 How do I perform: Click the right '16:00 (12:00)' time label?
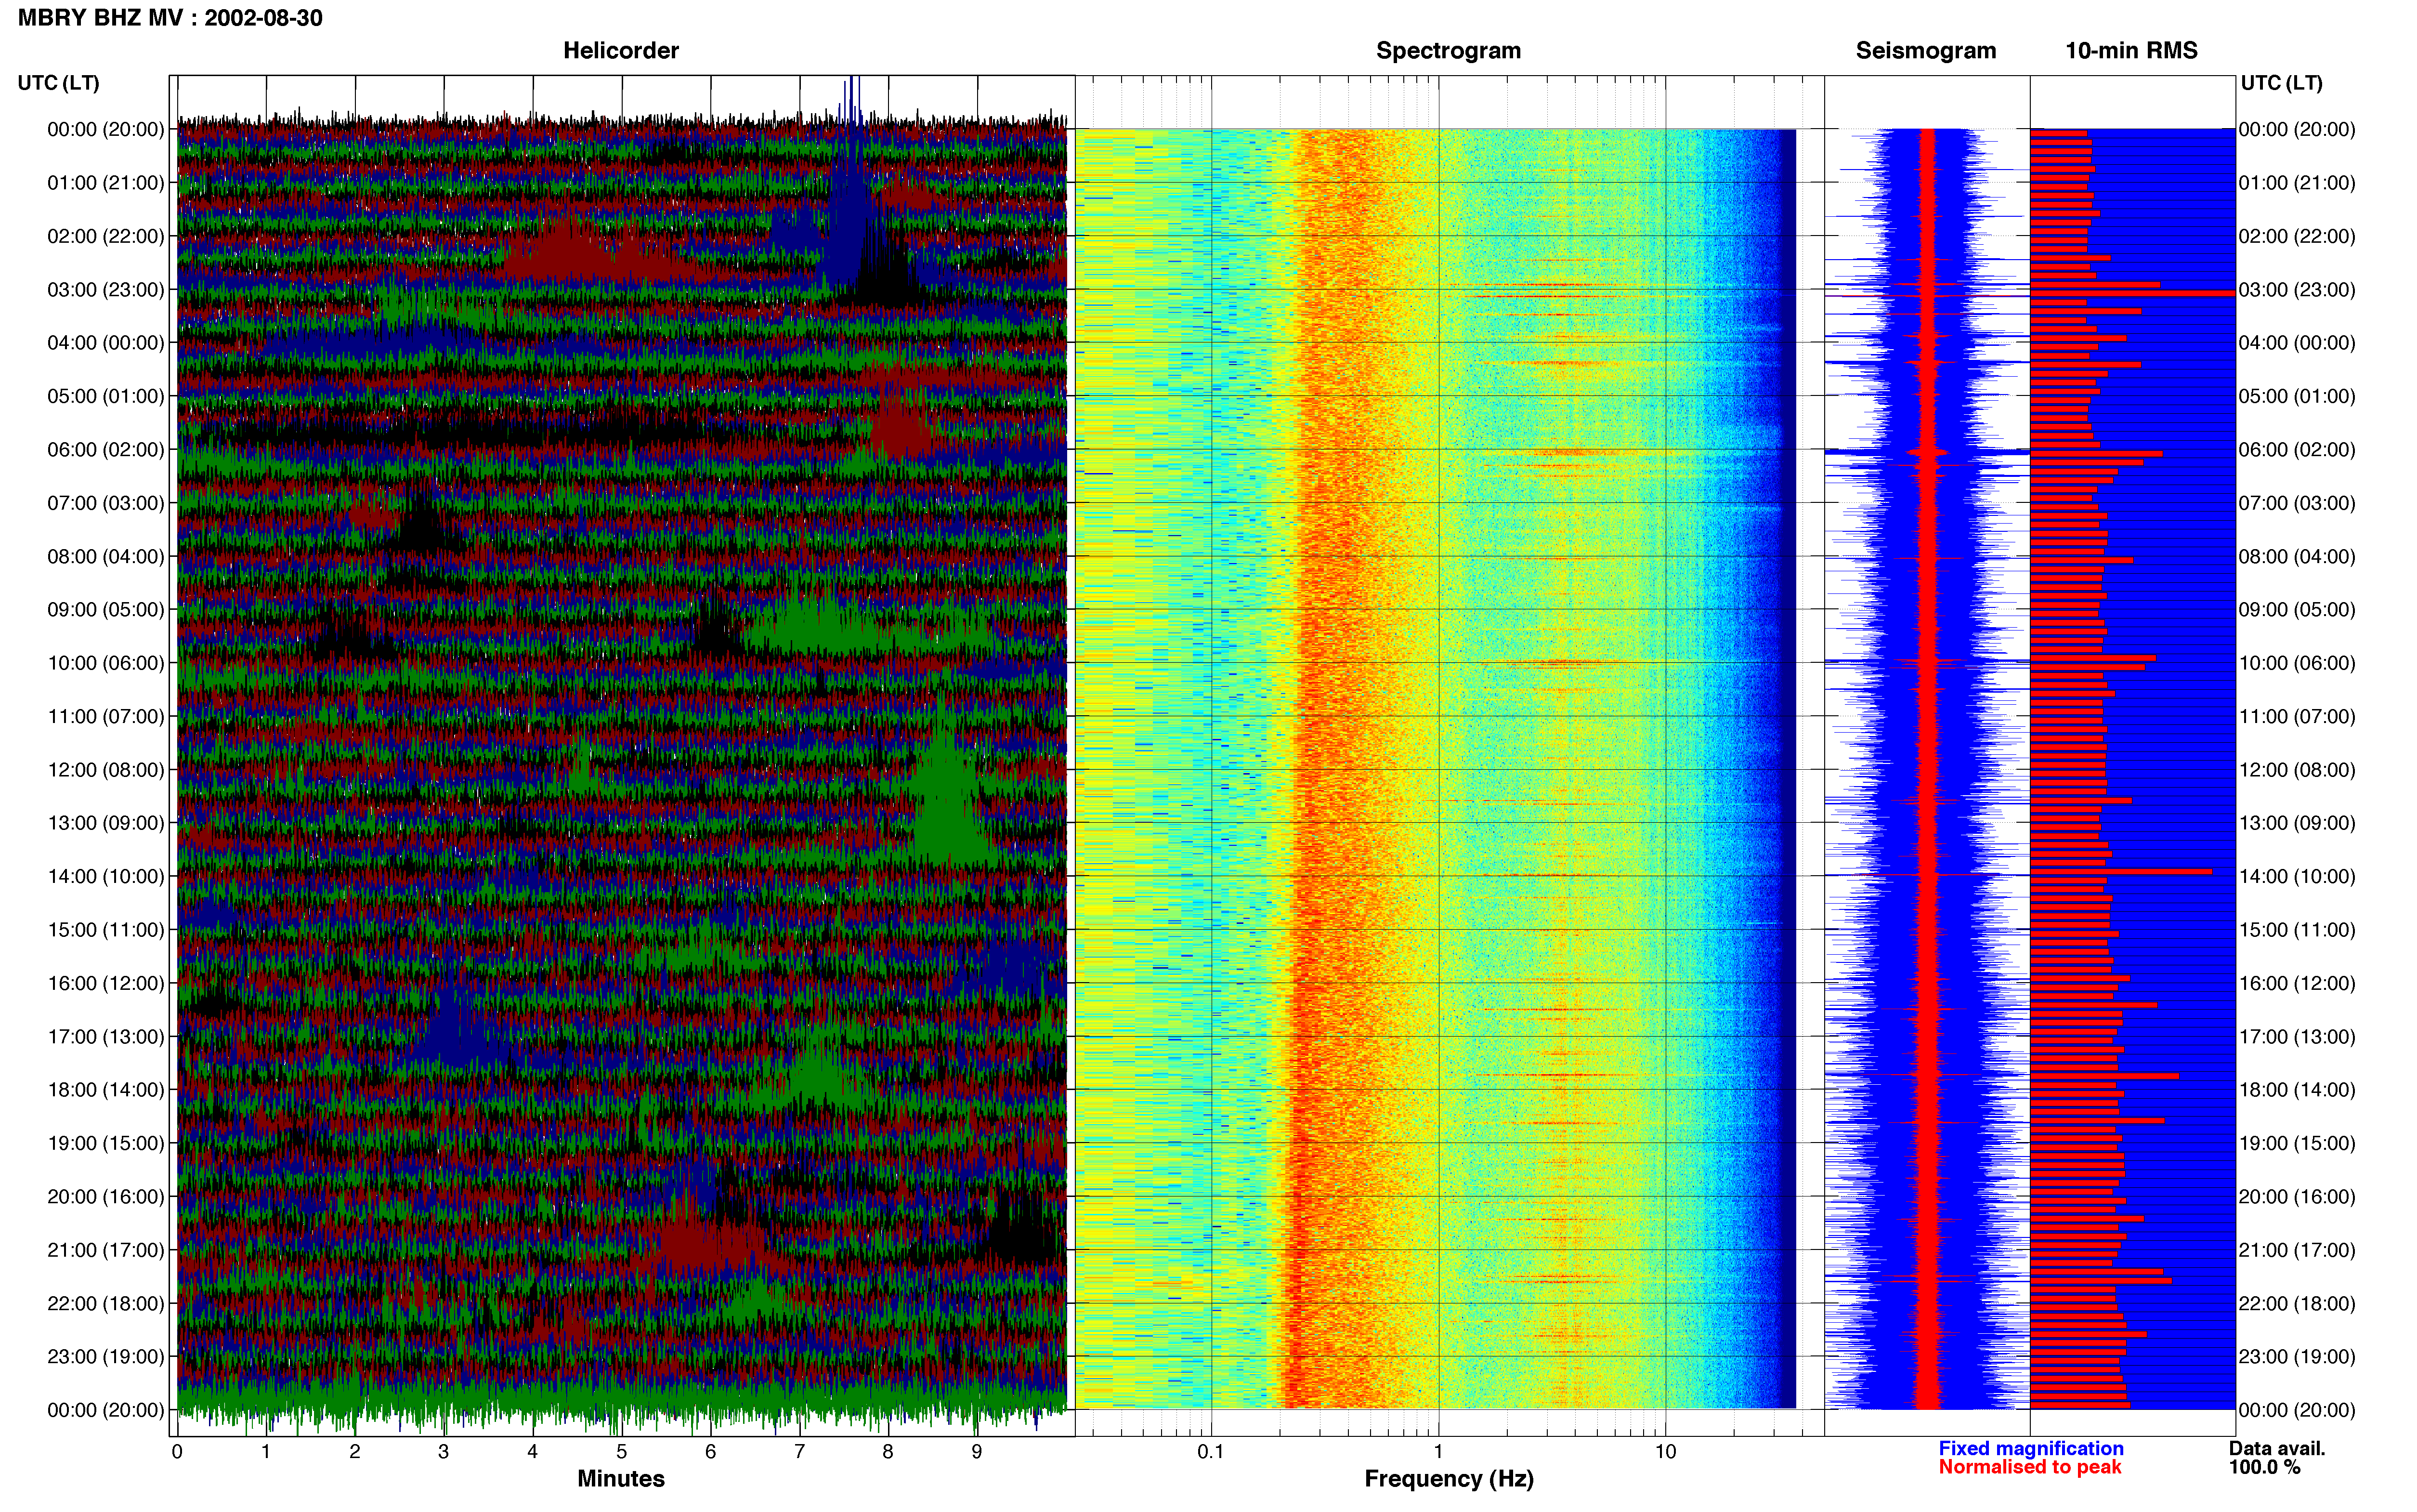click(x=2297, y=983)
